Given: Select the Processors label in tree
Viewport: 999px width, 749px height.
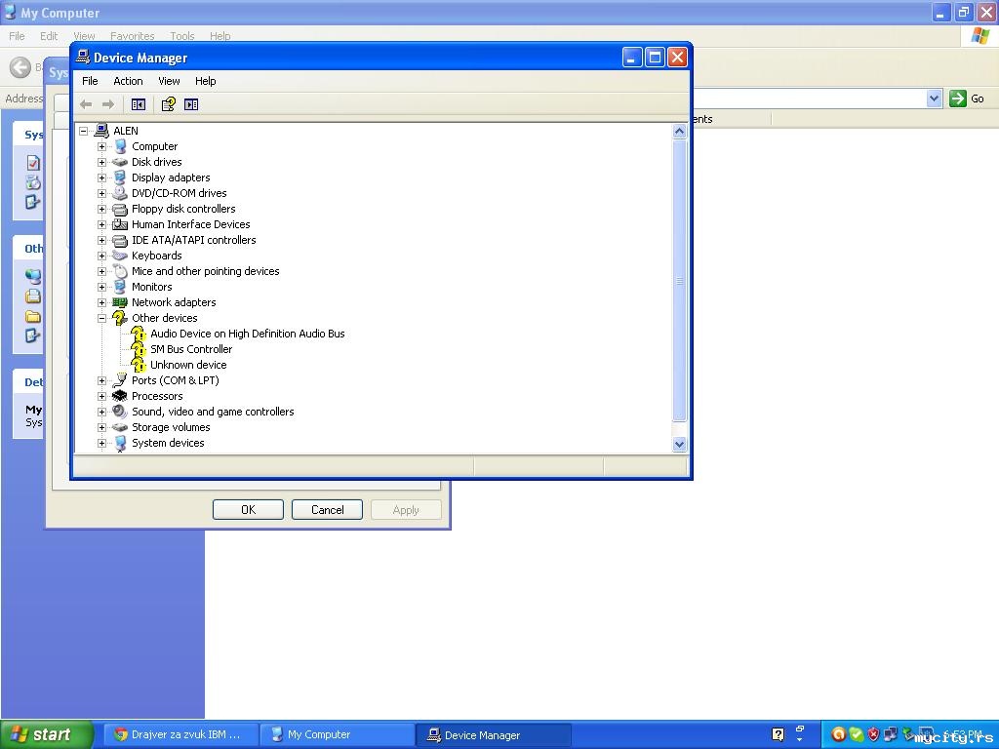Looking at the screenshot, I should pyautogui.click(x=157, y=396).
